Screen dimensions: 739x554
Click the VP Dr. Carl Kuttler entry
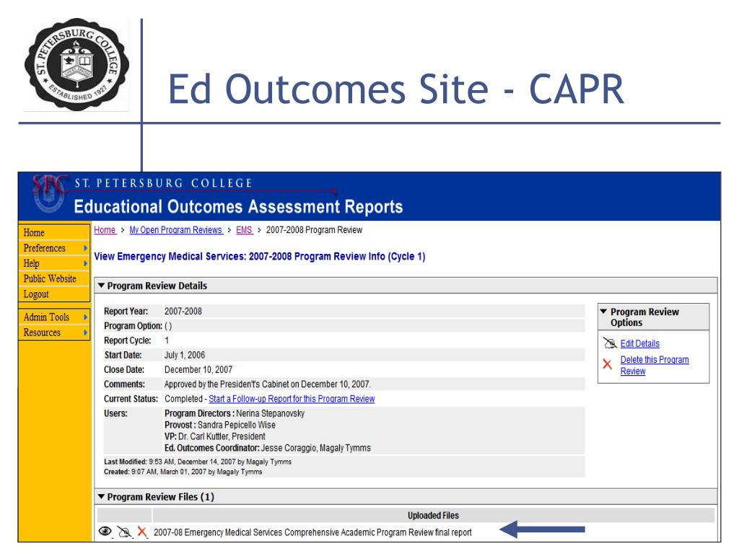[214, 436]
